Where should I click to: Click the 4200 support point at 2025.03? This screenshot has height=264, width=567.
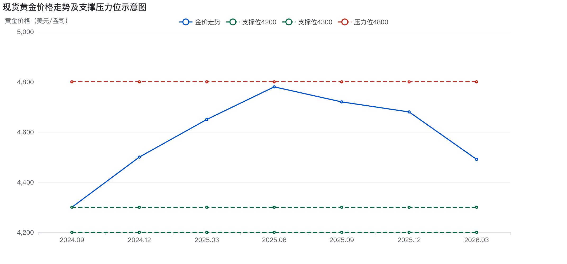click(207, 232)
